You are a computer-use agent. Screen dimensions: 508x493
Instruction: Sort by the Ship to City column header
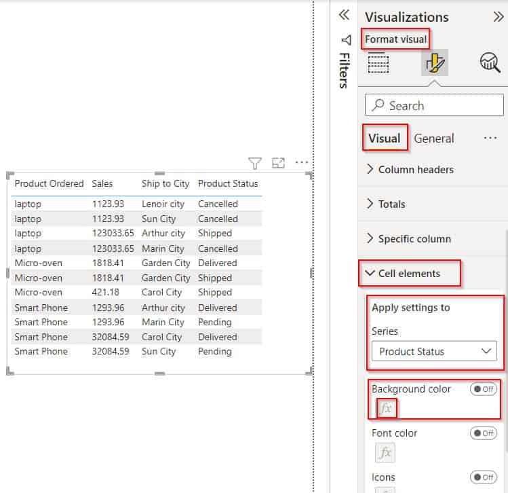(165, 183)
